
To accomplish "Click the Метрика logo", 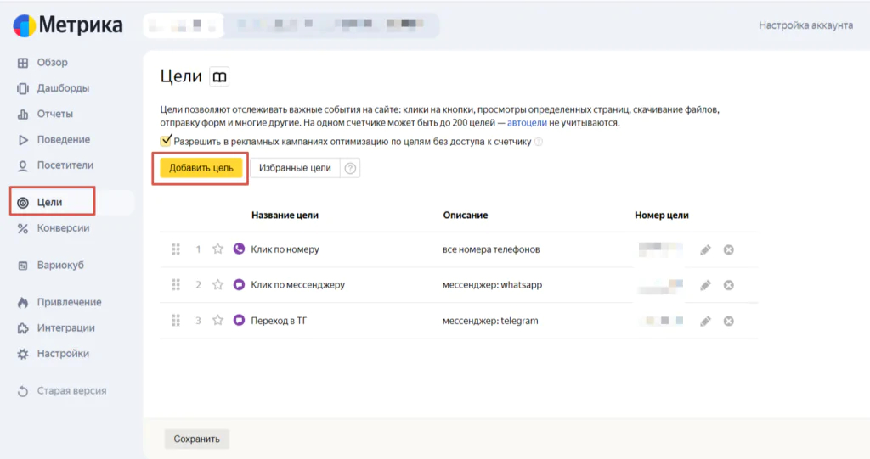I will 68,25.
